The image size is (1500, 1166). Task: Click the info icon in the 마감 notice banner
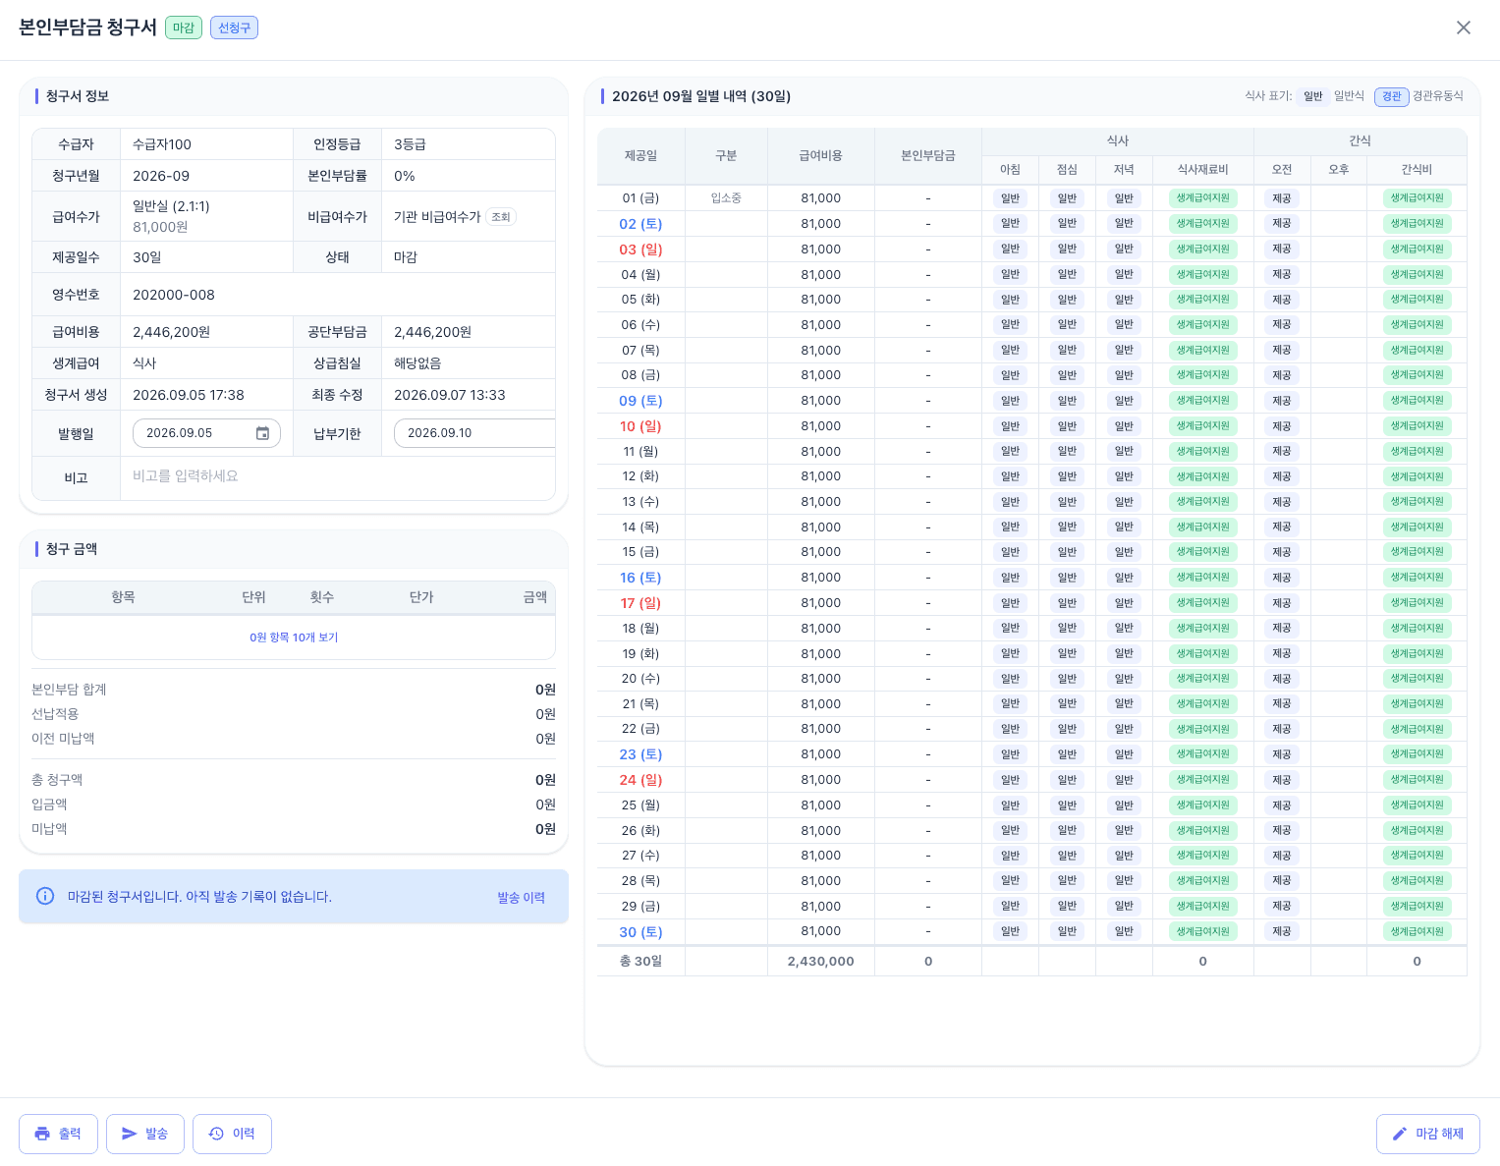click(x=45, y=896)
